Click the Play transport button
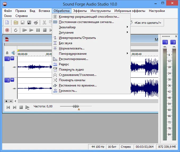The height and width of the screenshot is (152, 180). pyautogui.click(x=31, y=30)
